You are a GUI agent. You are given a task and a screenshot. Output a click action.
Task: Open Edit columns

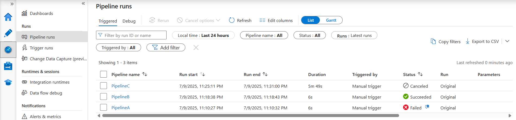click(x=276, y=20)
